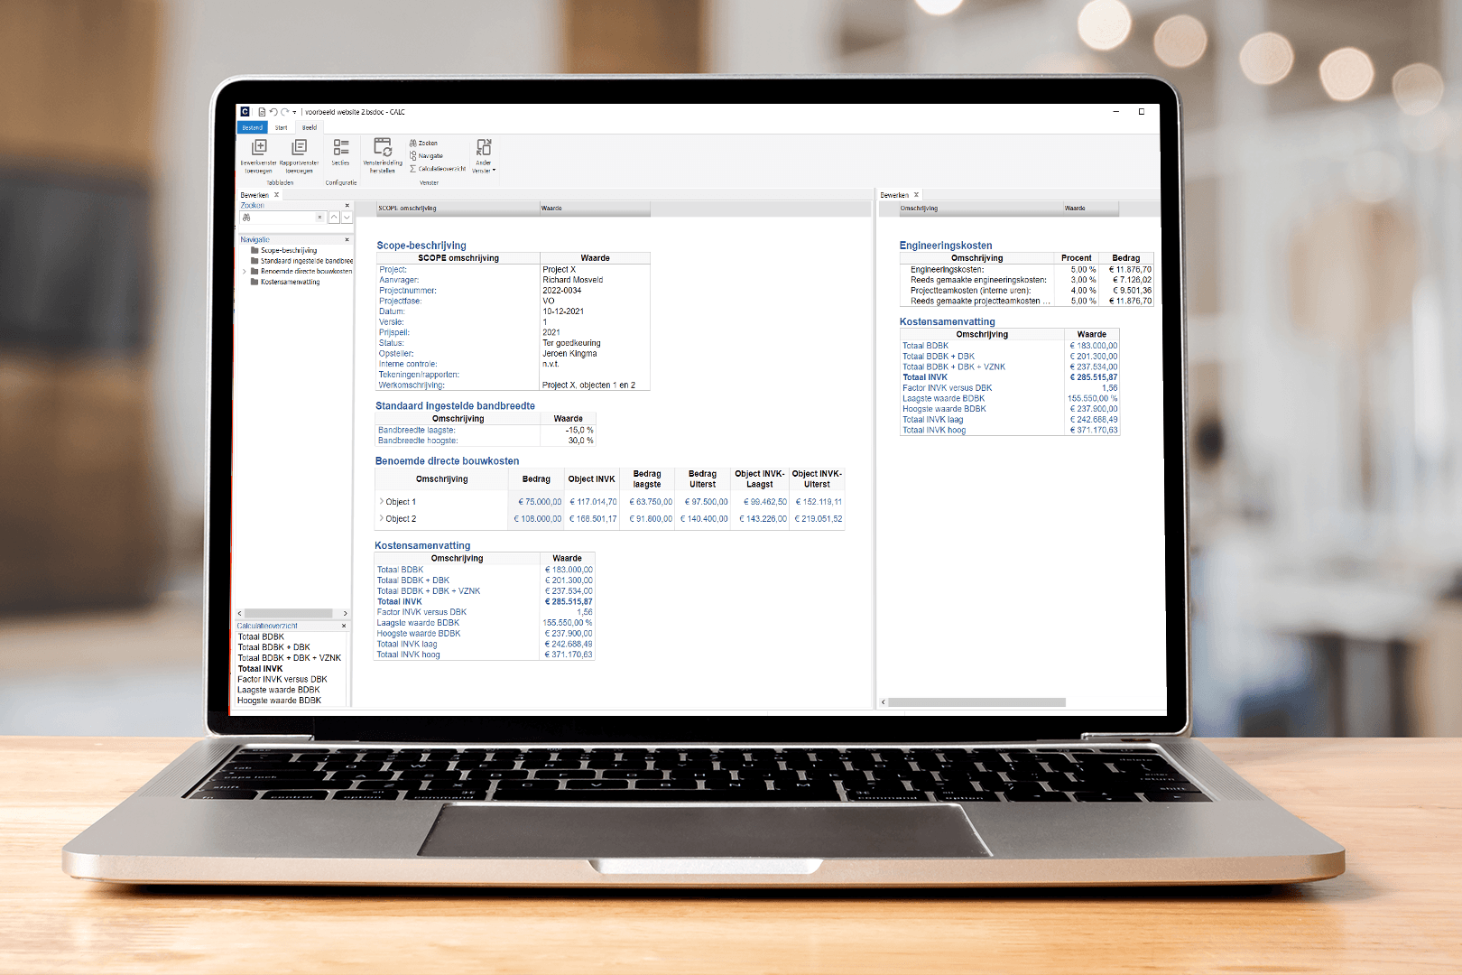1462x975 pixels.
Task: Click the Ter goedkeuring status value
Action: coord(571,343)
